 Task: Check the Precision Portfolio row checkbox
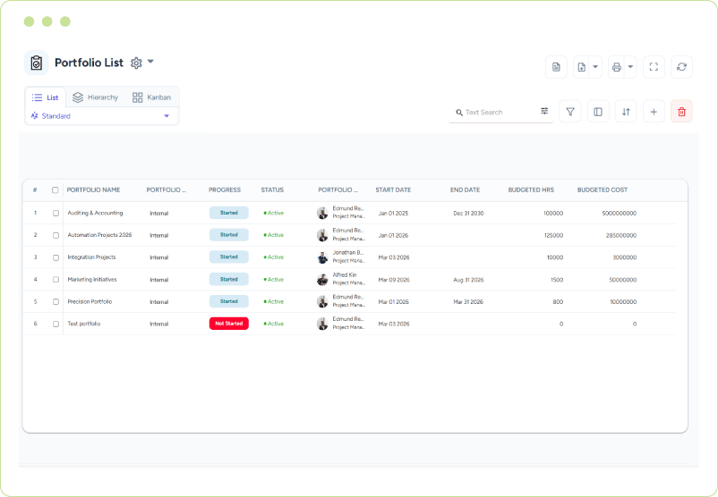(x=56, y=302)
